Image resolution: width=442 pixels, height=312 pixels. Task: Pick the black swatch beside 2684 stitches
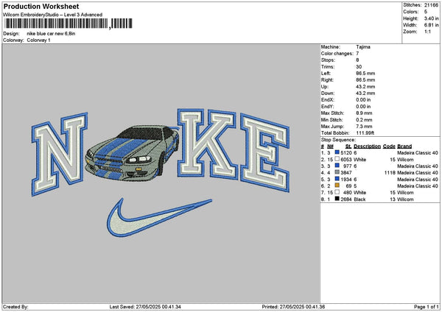337,199
